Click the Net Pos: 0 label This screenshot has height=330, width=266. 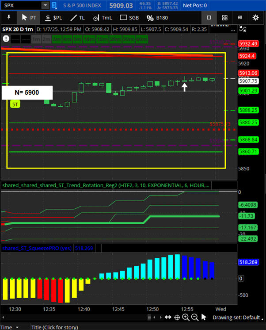(x=195, y=5)
